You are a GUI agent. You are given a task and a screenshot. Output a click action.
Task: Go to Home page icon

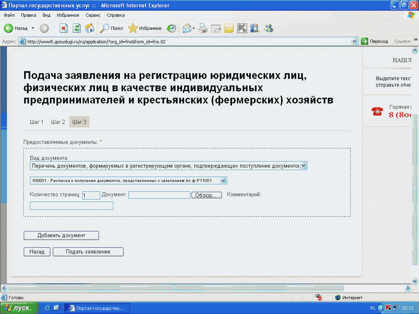coord(89,28)
